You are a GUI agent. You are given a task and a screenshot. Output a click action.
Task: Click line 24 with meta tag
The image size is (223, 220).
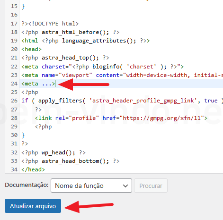[38, 84]
